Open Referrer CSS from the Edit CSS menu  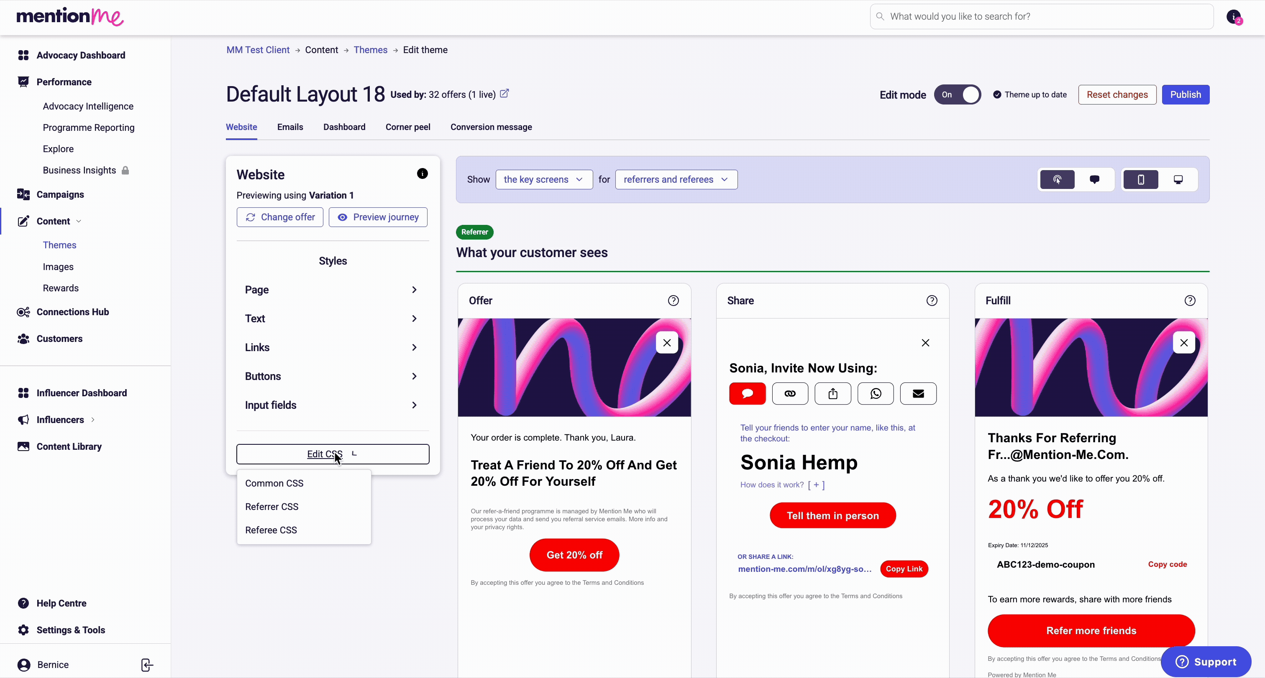pyautogui.click(x=271, y=506)
